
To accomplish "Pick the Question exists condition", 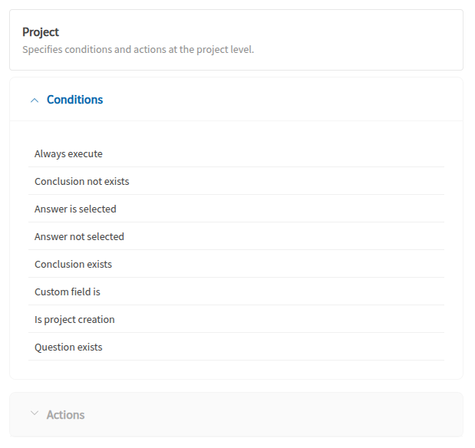I will [x=68, y=347].
